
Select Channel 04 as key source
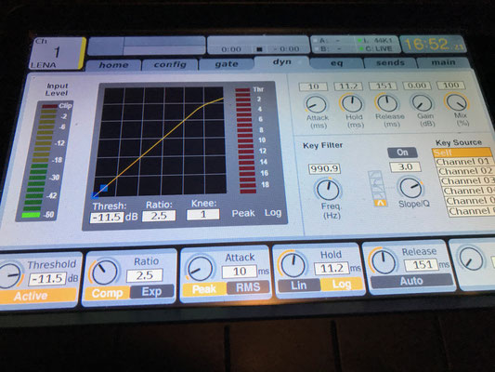[x=469, y=191]
